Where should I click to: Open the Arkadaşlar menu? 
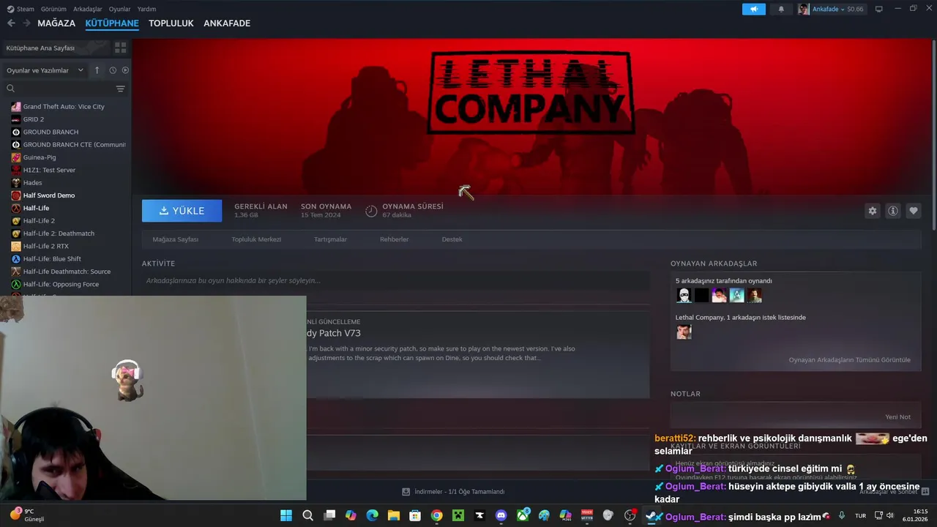pos(88,10)
